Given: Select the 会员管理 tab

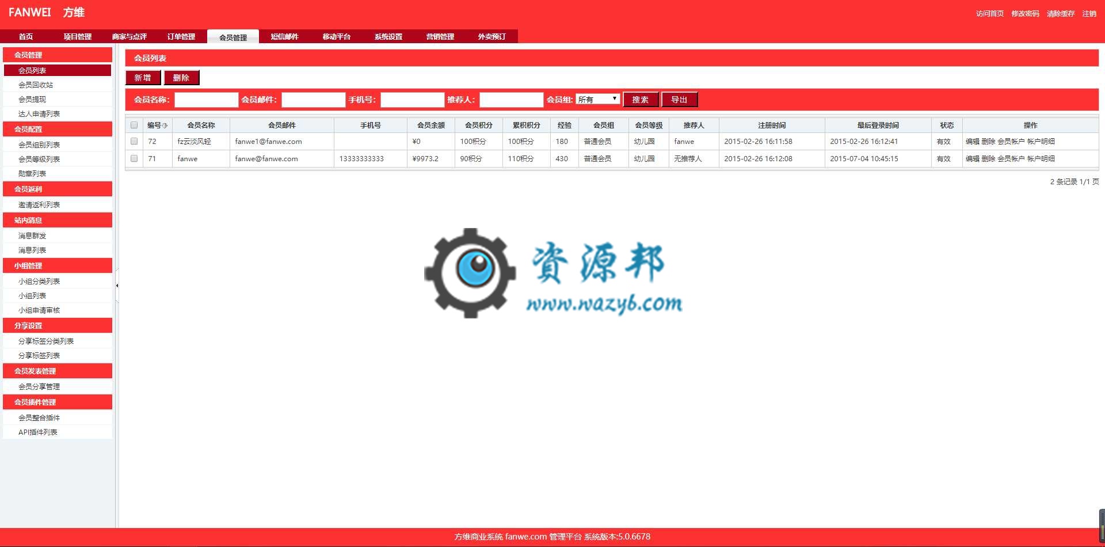Looking at the screenshot, I should tap(233, 37).
